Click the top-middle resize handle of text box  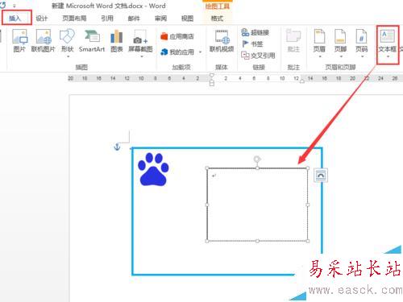(257, 168)
